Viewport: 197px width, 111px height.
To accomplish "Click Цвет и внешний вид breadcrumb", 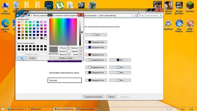I will click(x=107, y=15).
